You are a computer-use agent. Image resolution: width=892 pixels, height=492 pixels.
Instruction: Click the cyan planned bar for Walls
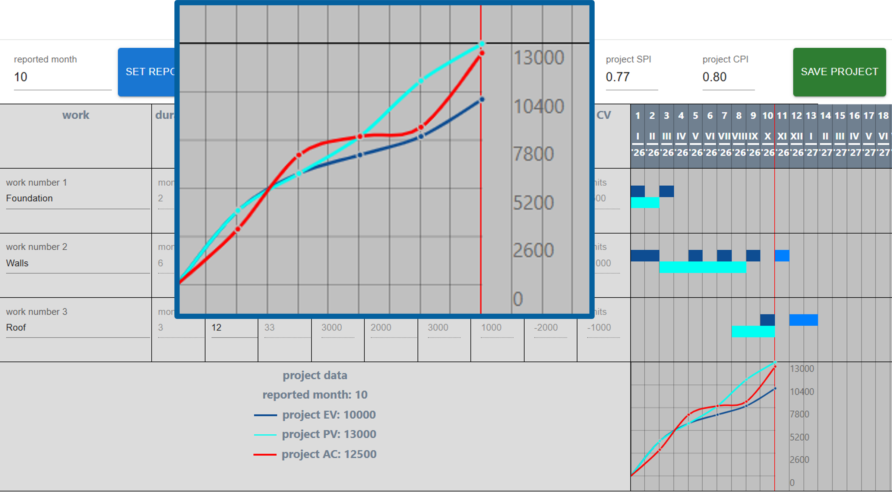[702, 267]
